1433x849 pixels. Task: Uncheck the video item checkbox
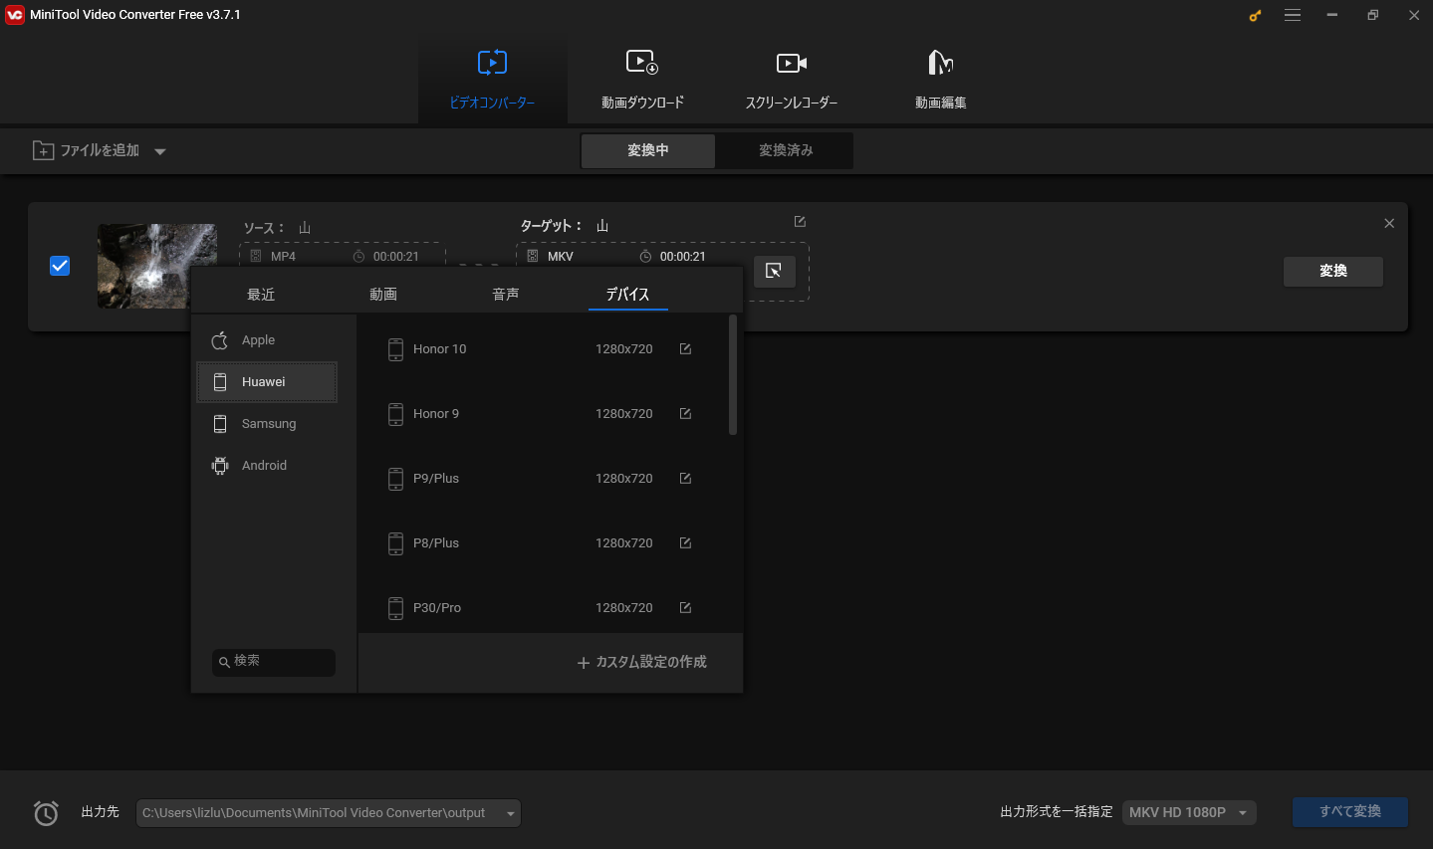(60, 266)
